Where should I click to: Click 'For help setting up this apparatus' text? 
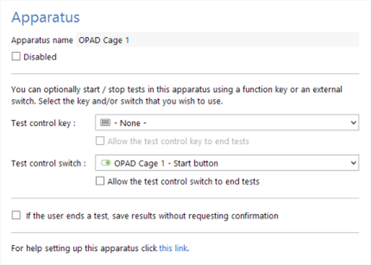tap(84, 248)
